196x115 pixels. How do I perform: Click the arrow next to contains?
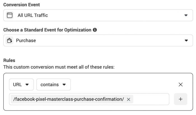click(x=64, y=85)
